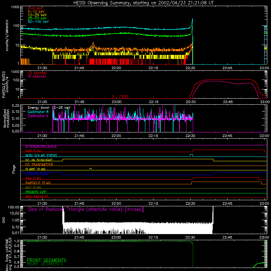Image resolution: width=271 pixels, height=271 pixels.
Task: Click the Size of Reduced Triangle title
Action: (86, 209)
